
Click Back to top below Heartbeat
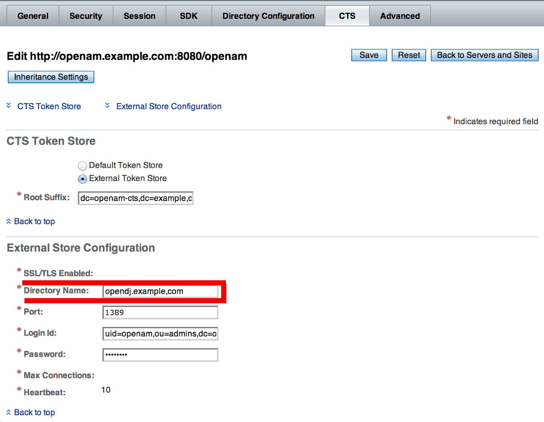34,412
